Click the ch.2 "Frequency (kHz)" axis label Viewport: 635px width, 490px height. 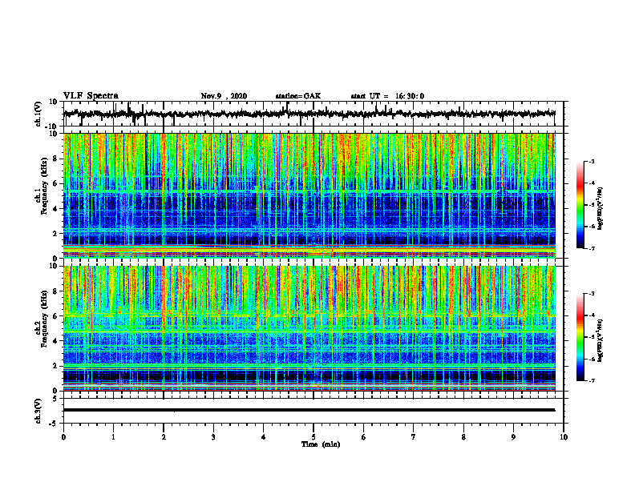[x=43, y=319]
